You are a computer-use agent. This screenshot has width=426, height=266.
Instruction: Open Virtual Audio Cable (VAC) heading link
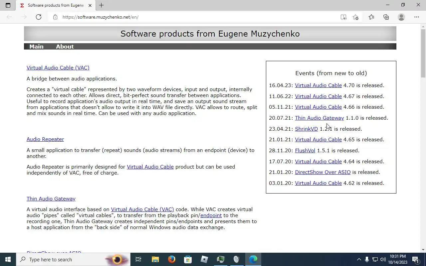[58, 68]
